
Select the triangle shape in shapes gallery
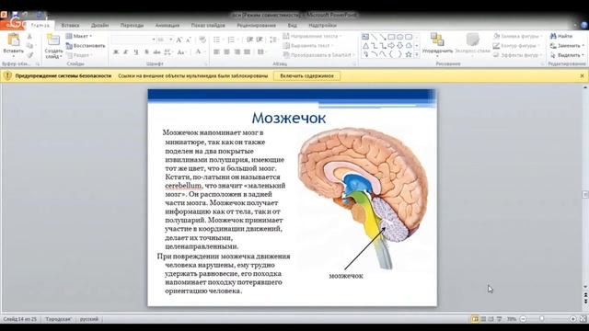pos(365,45)
